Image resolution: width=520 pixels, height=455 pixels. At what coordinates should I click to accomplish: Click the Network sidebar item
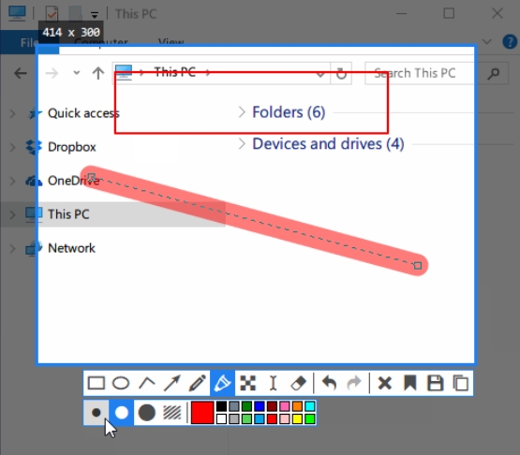click(71, 248)
